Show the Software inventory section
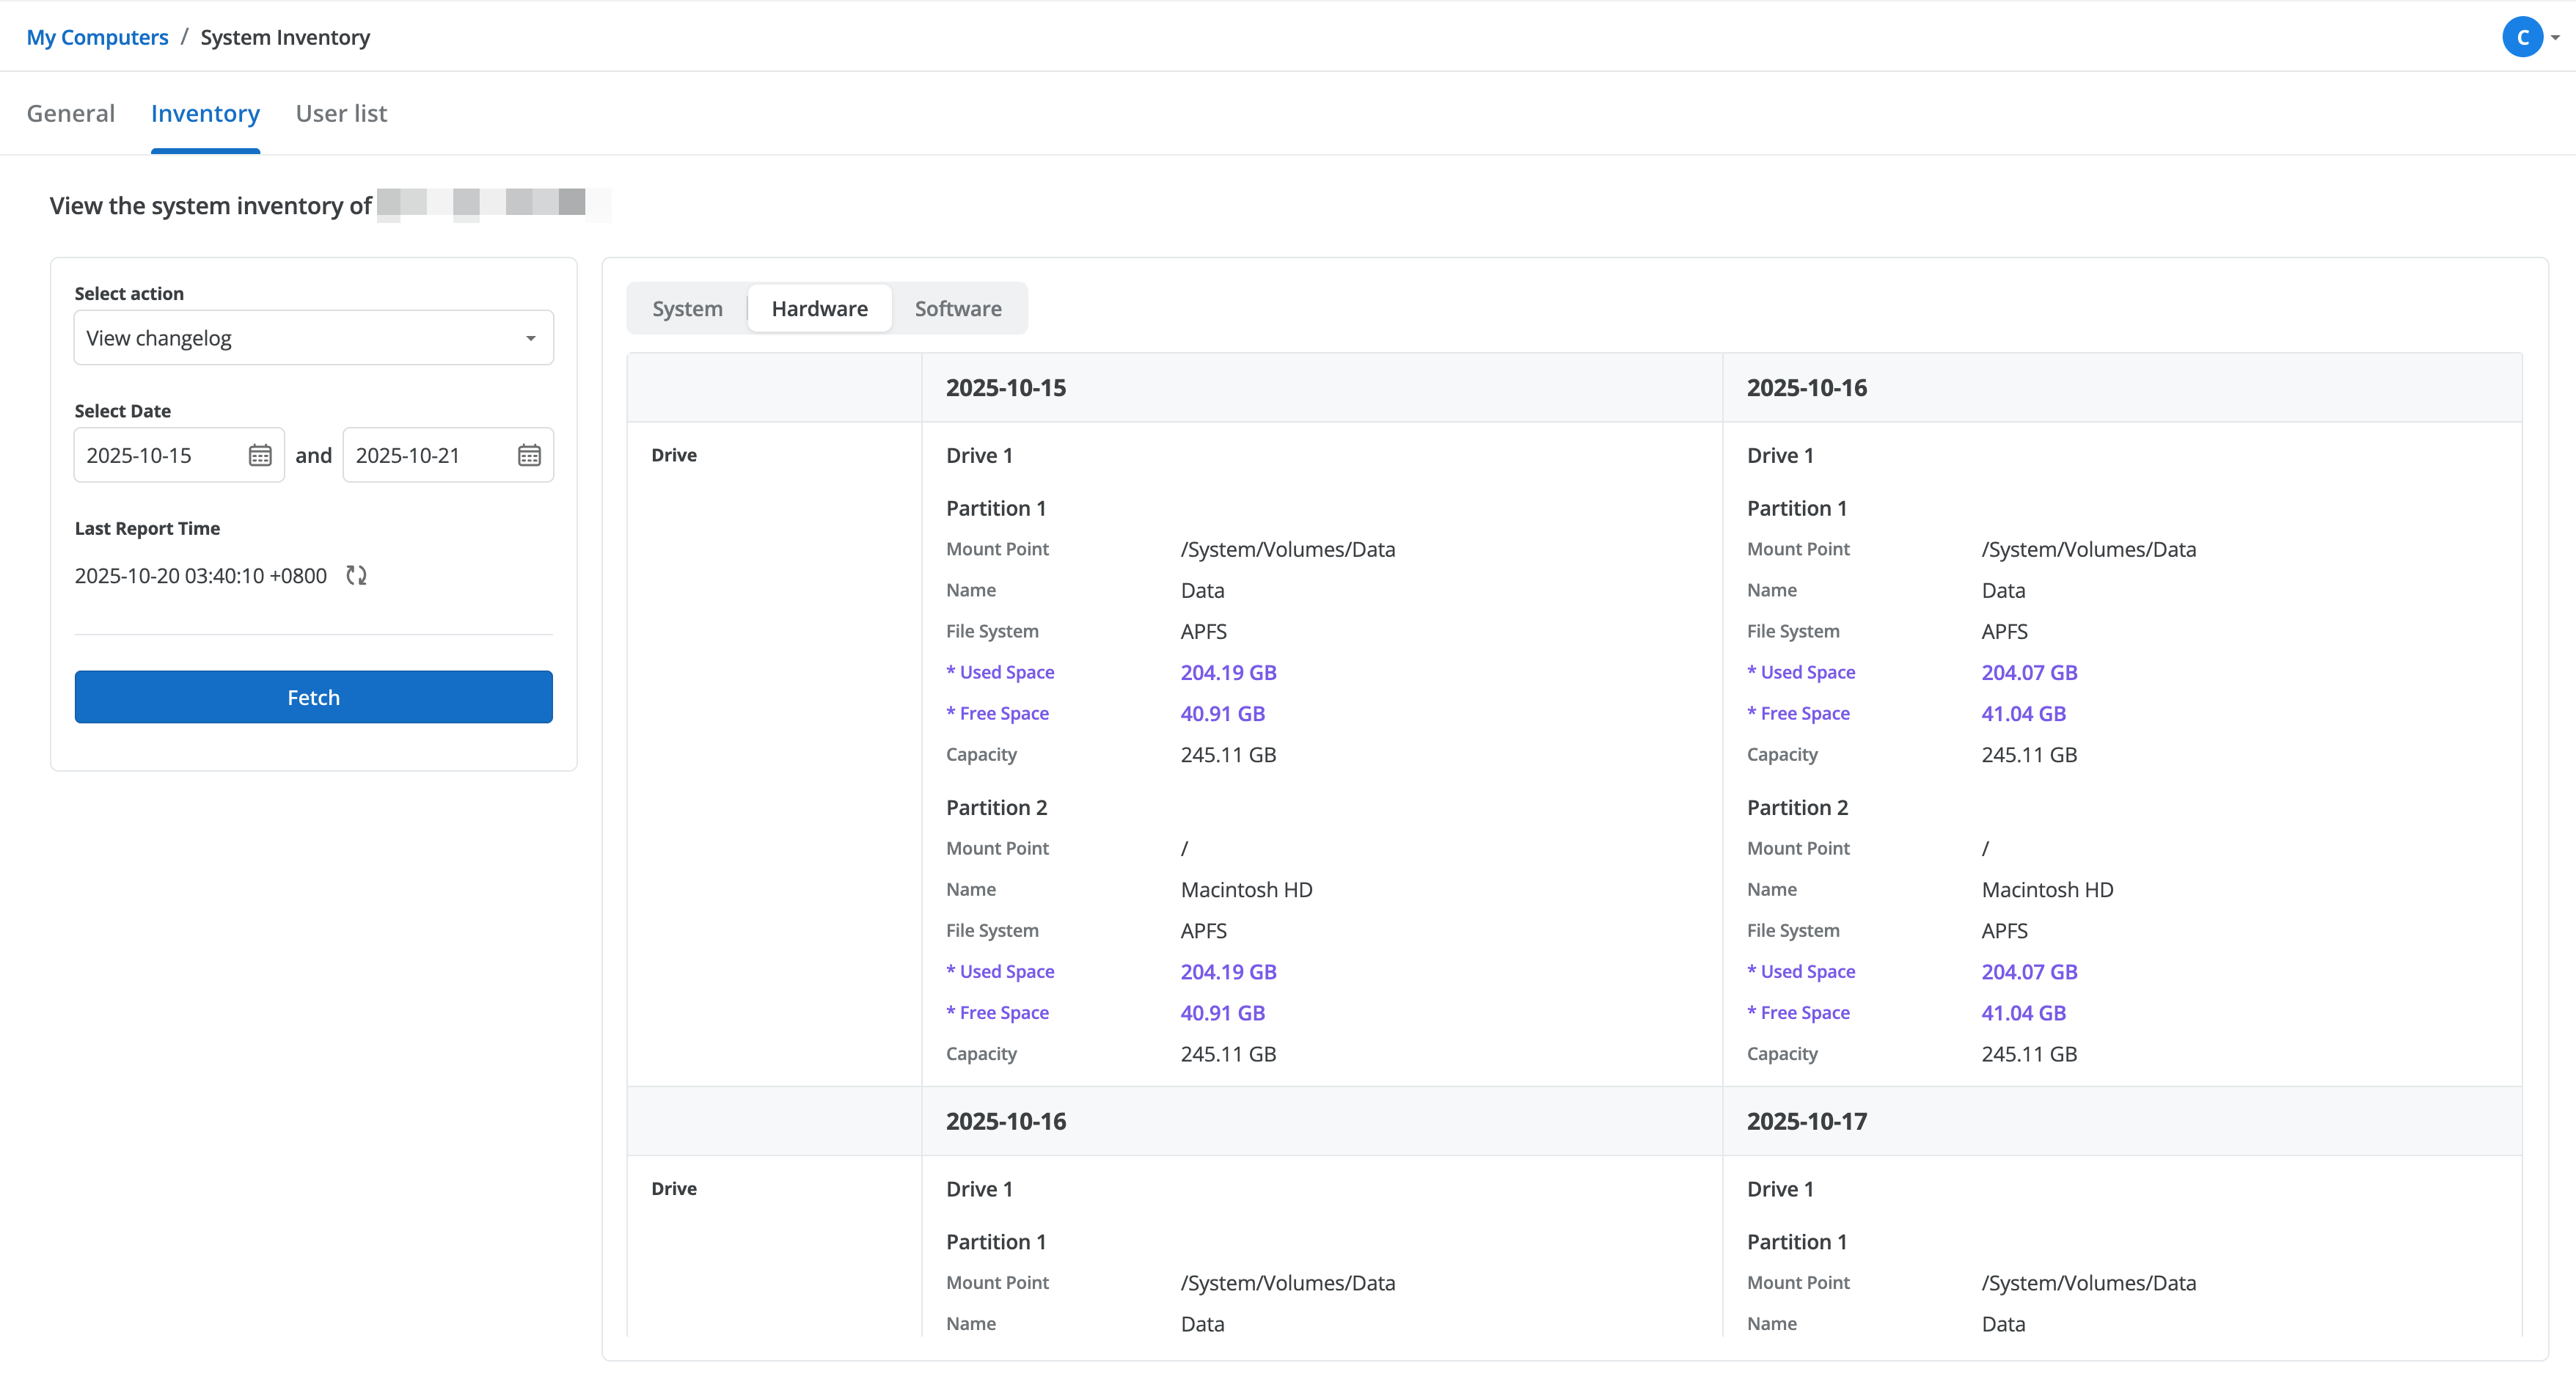The height and width of the screenshot is (1388, 2576). (958, 308)
